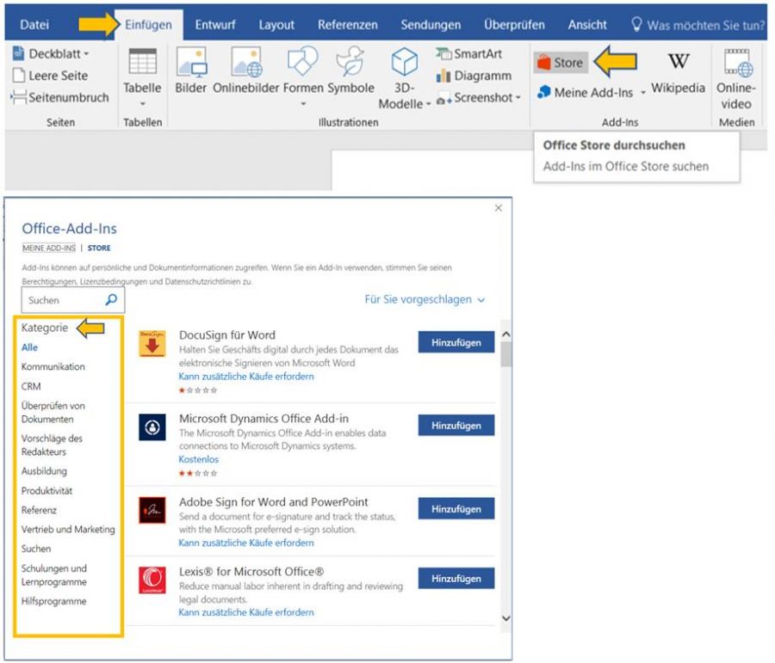This screenshot has width=775, height=663.
Task: Open the Microsoft Dynamics Office Add-in title
Action: point(264,418)
